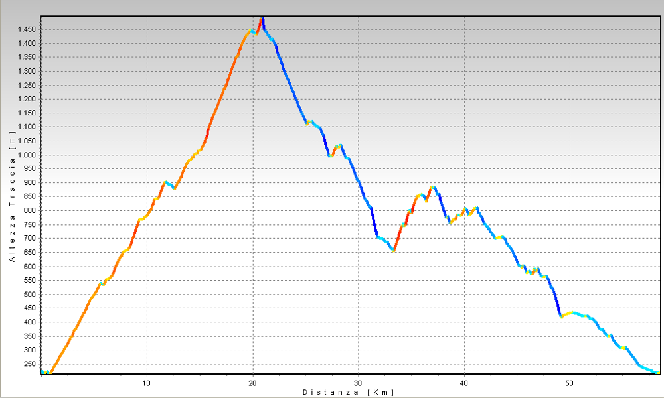Click the small peak near km 28
The width and height of the screenshot is (664, 398).
[340, 145]
